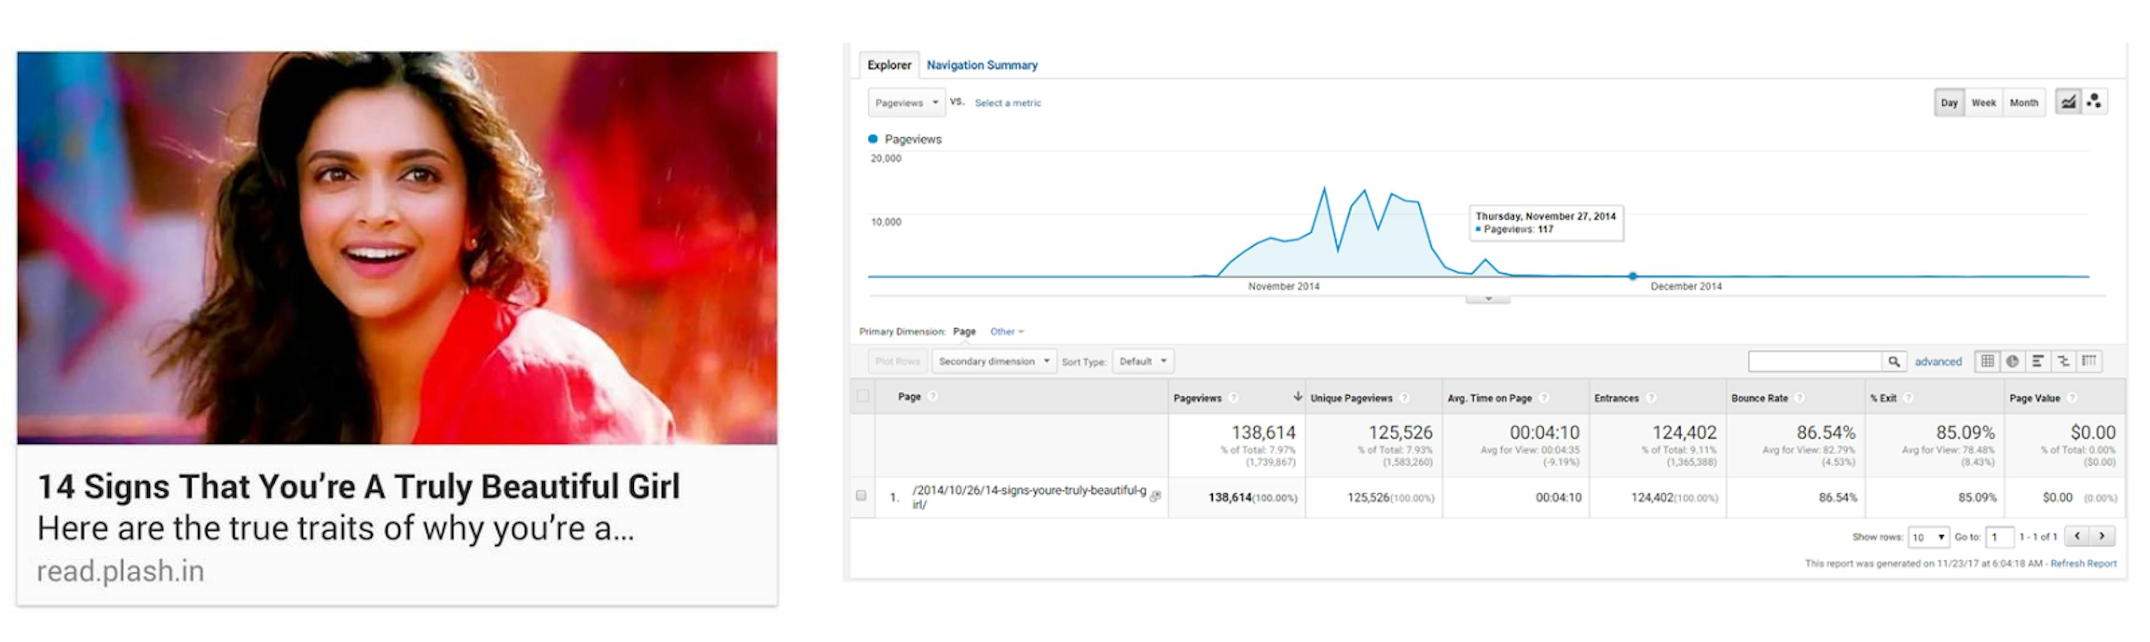Click the 138,614 total pageviews value
The width and height of the screenshot is (2150, 642).
coord(1263,433)
